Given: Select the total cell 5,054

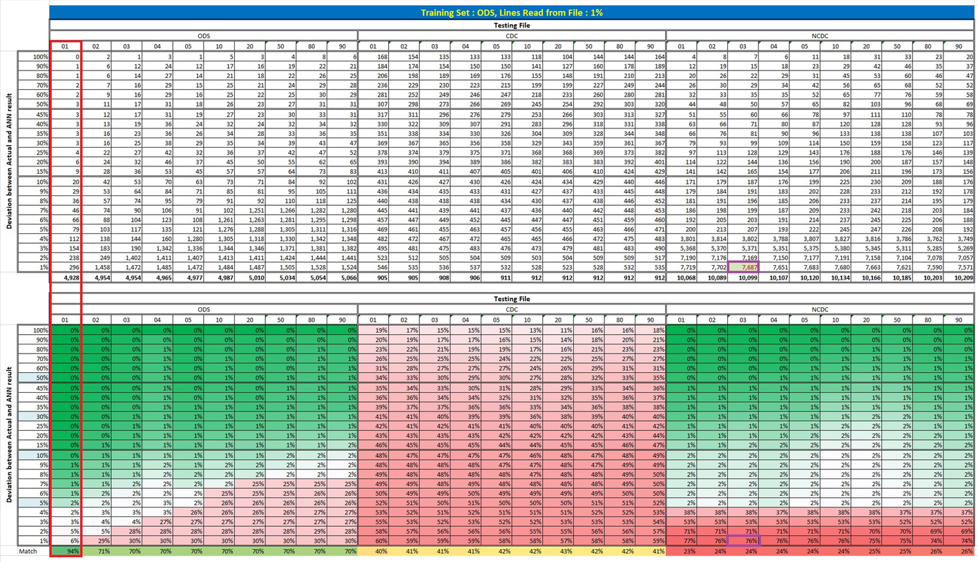Looking at the screenshot, I should (x=311, y=279).
